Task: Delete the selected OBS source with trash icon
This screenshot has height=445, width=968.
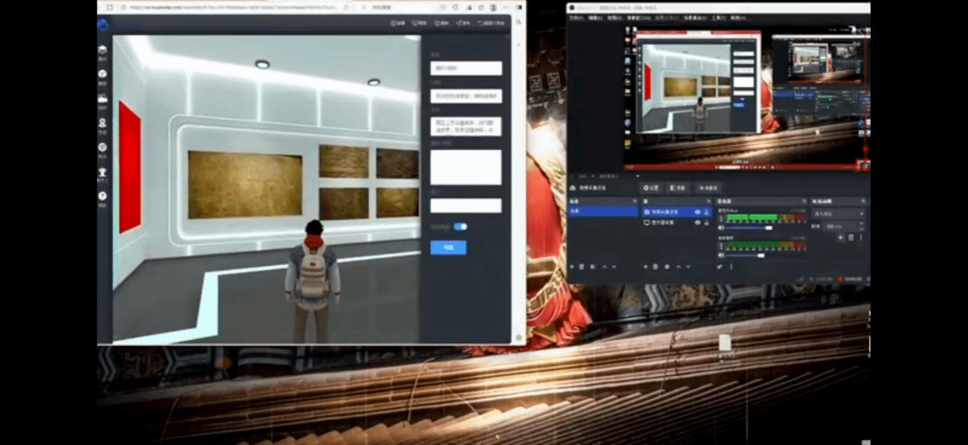Action: (655, 266)
